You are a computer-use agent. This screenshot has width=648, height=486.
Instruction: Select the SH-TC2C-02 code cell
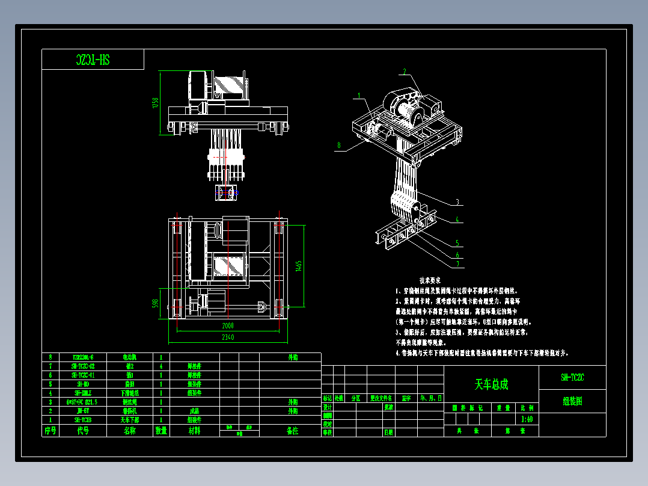tap(83, 366)
